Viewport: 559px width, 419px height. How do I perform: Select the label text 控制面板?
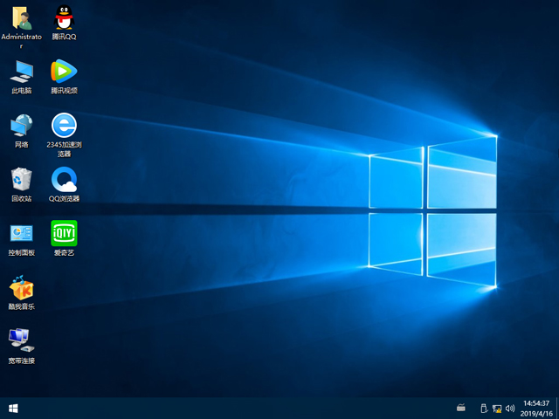click(22, 252)
